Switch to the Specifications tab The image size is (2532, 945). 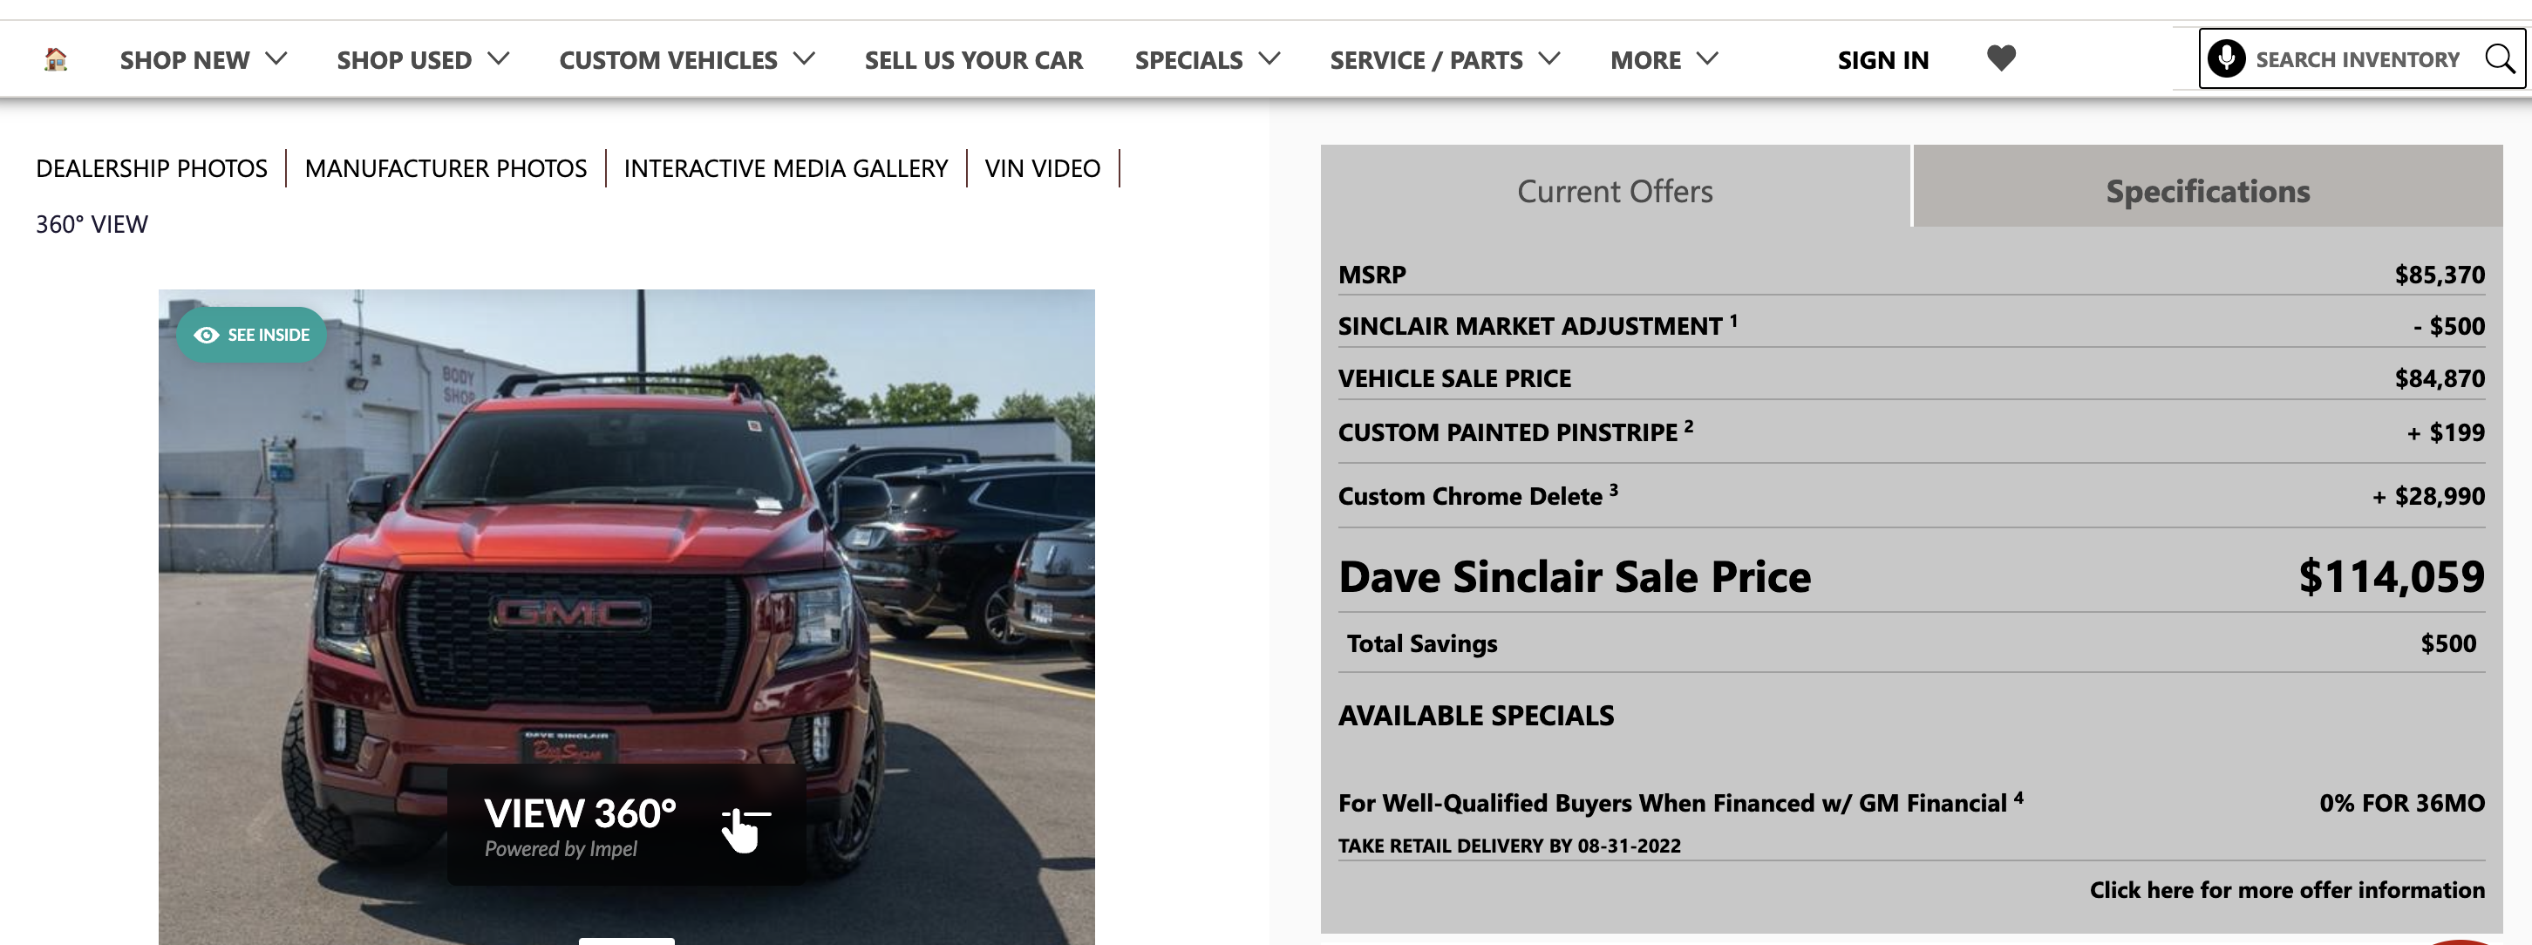tap(2207, 191)
